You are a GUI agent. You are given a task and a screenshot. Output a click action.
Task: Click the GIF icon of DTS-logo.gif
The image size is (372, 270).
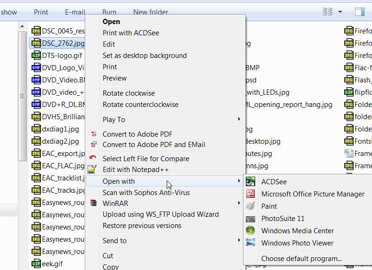36,55
